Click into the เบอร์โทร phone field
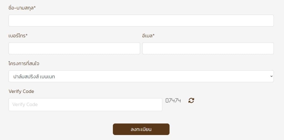Viewport: 284px width, 140px height. click(x=74, y=48)
